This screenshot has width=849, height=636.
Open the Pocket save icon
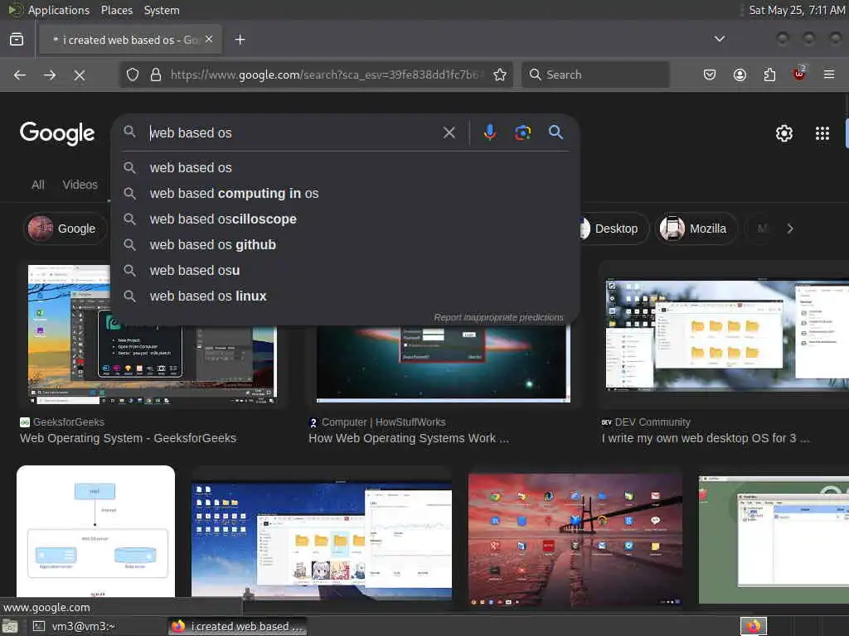(710, 75)
